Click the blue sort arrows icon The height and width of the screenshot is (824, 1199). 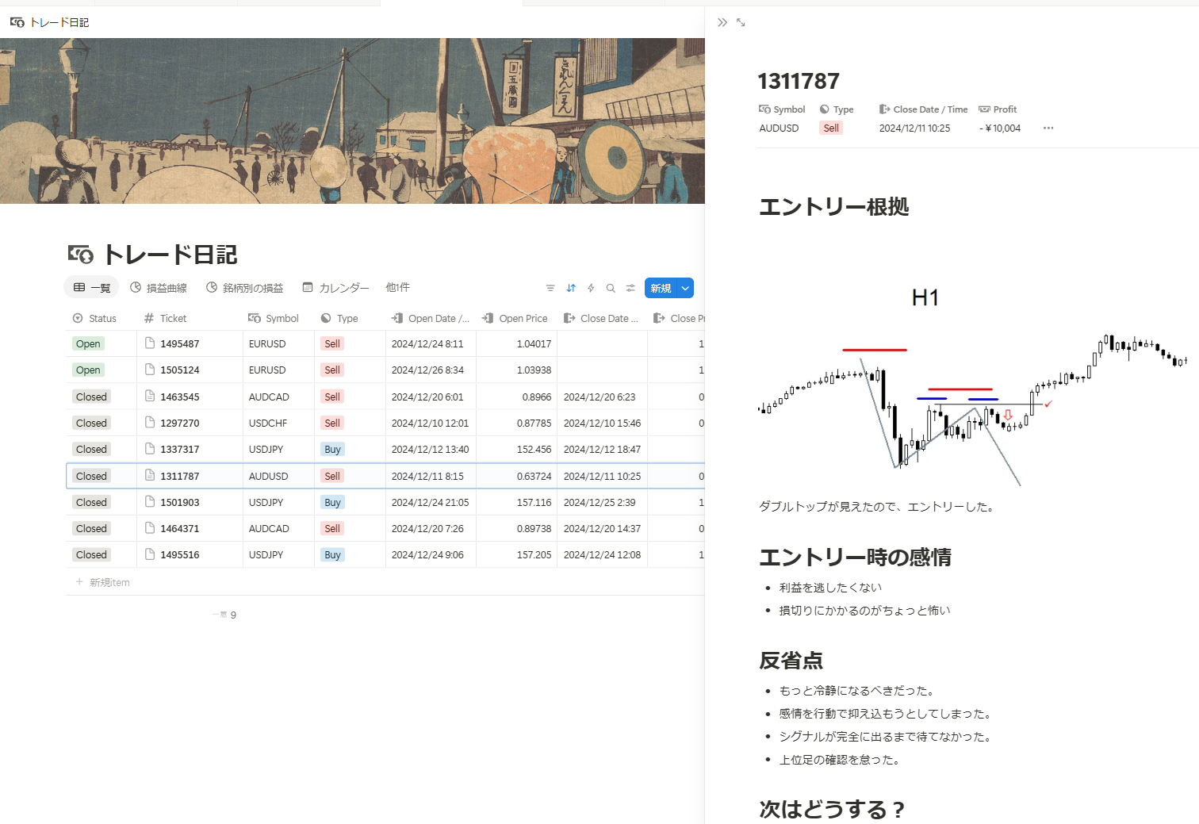[x=571, y=288]
